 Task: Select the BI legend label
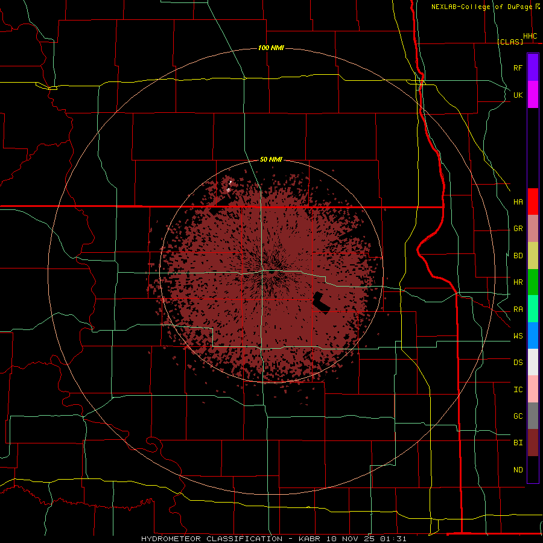coord(518,443)
